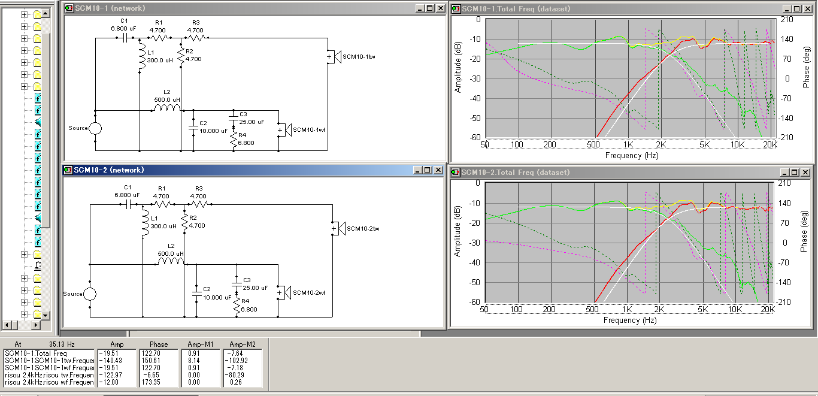
Task: Open SCM10-1 network window system menu icon
Action: click(x=69, y=8)
